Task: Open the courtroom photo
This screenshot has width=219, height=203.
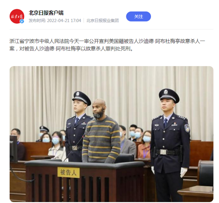Action: click(x=111, y=134)
